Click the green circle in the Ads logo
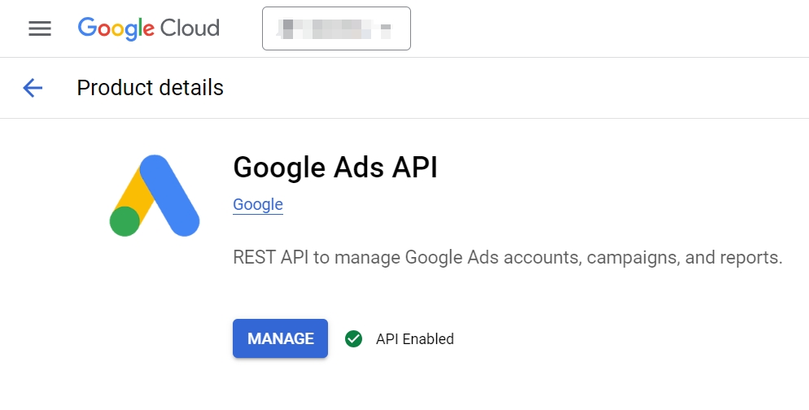Viewport: 809px width, 410px height. pos(125,221)
